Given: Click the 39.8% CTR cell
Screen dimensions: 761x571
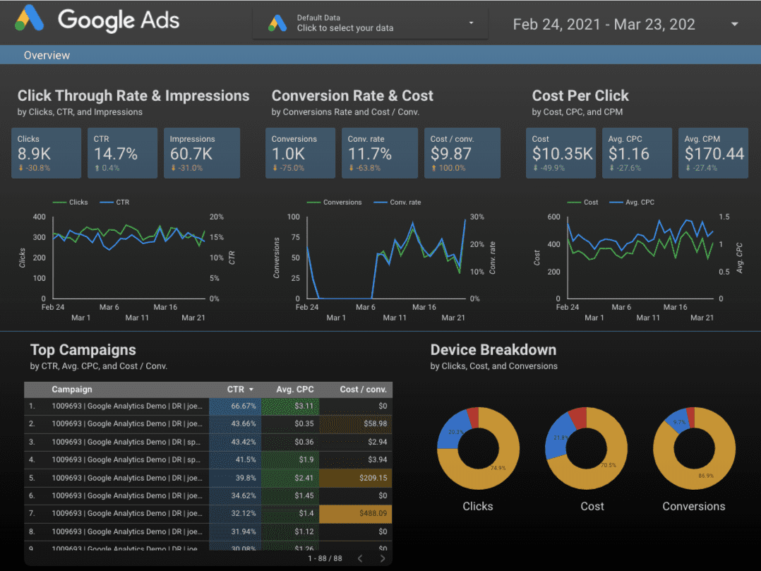Looking at the screenshot, I should click(235, 478).
